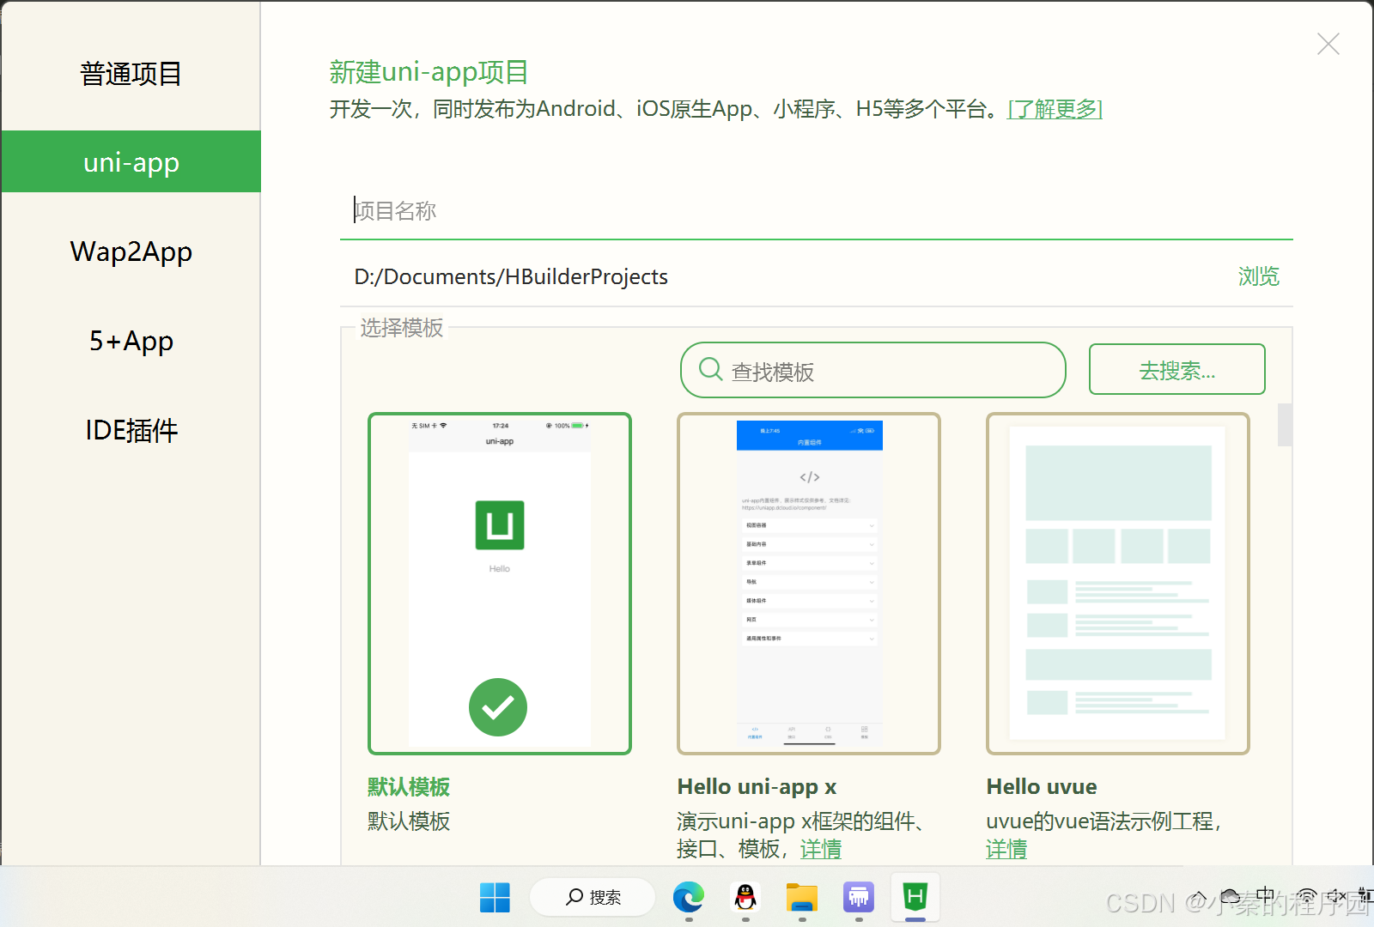Select the Hello uni-app x template thumbnail
This screenshot has height=927, width=1374.
coord(809,584)
